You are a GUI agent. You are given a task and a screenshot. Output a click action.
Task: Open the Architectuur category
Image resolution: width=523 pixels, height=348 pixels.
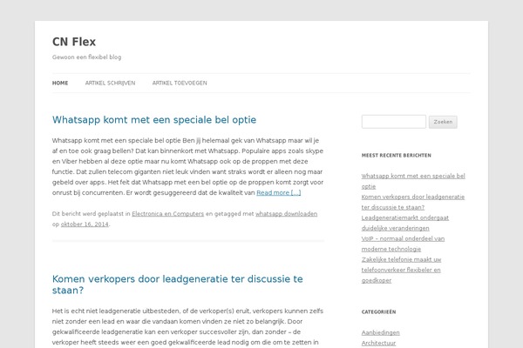pyautogui.click(x=378, y=343)
